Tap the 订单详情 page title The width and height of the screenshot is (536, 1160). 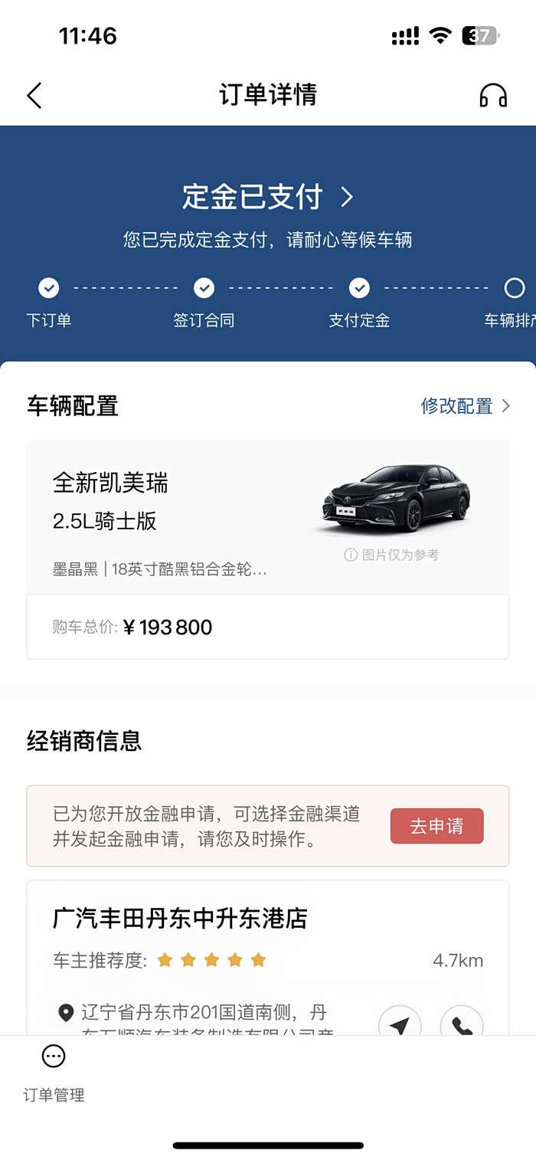[267, 95]
